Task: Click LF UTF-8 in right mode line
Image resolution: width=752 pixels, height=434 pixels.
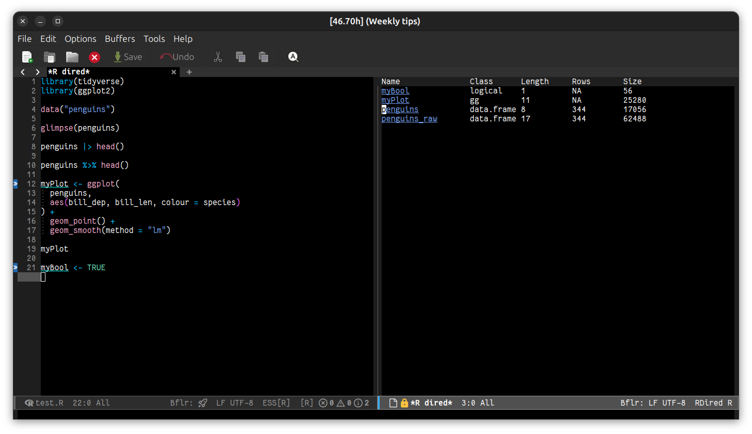Action: tap(667, 403)
